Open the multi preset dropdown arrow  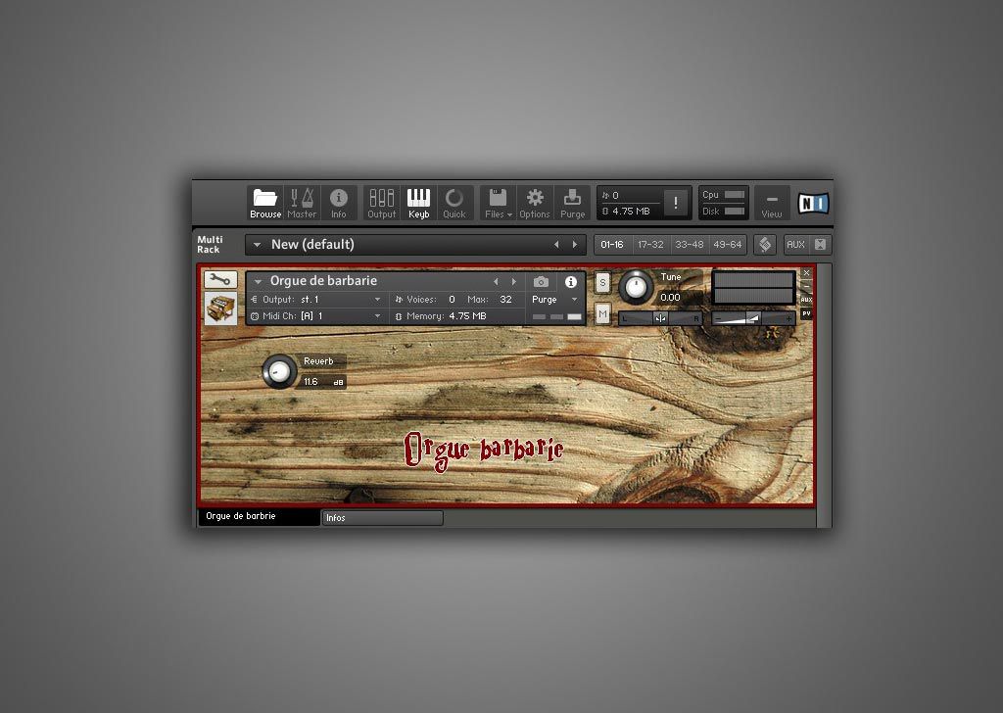coord(258,245)
